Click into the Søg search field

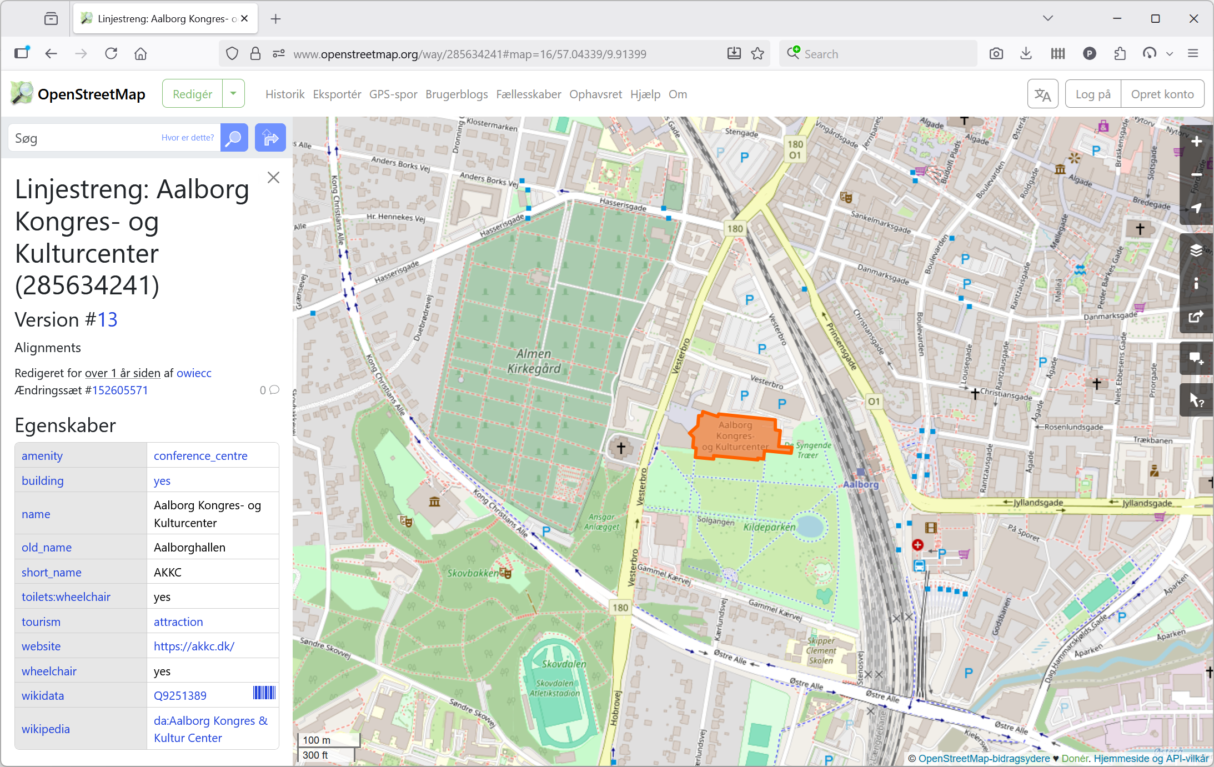coord(83,138)
